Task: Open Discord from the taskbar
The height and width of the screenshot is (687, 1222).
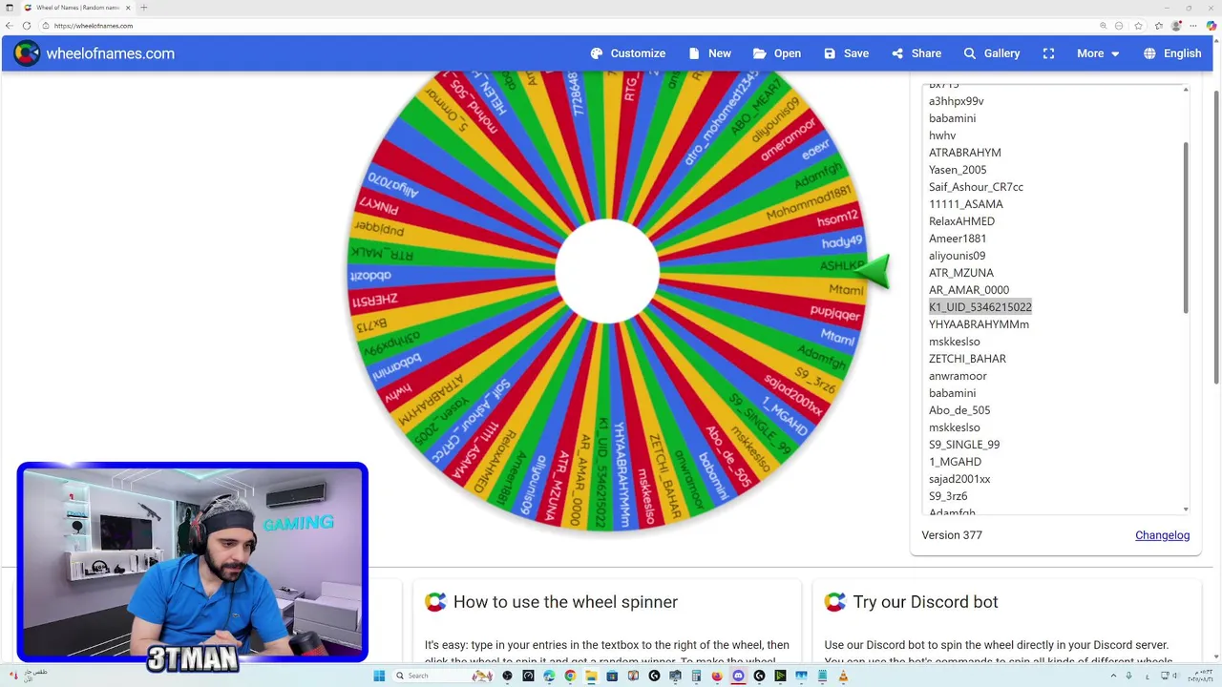Action: coord(738,676)
